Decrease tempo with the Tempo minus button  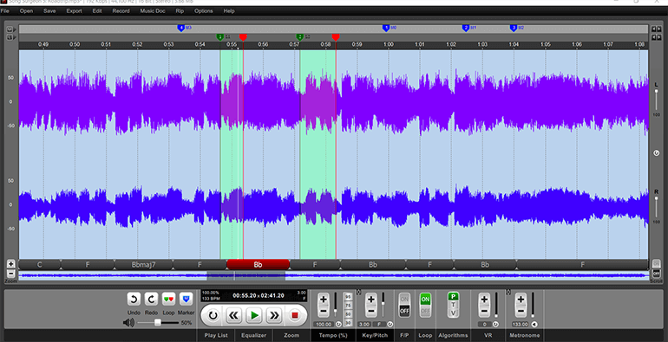click(324, 312)
